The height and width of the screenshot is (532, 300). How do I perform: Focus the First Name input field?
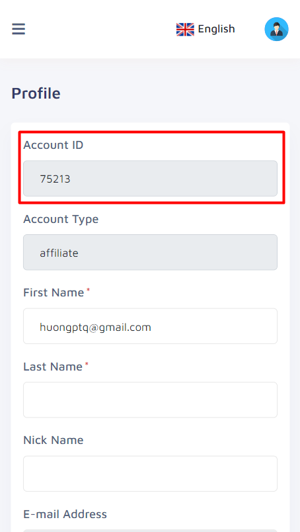click(x=150, y=326)
